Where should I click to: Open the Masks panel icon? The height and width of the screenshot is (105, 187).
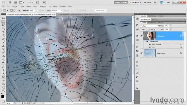click(x=137, y=40)
